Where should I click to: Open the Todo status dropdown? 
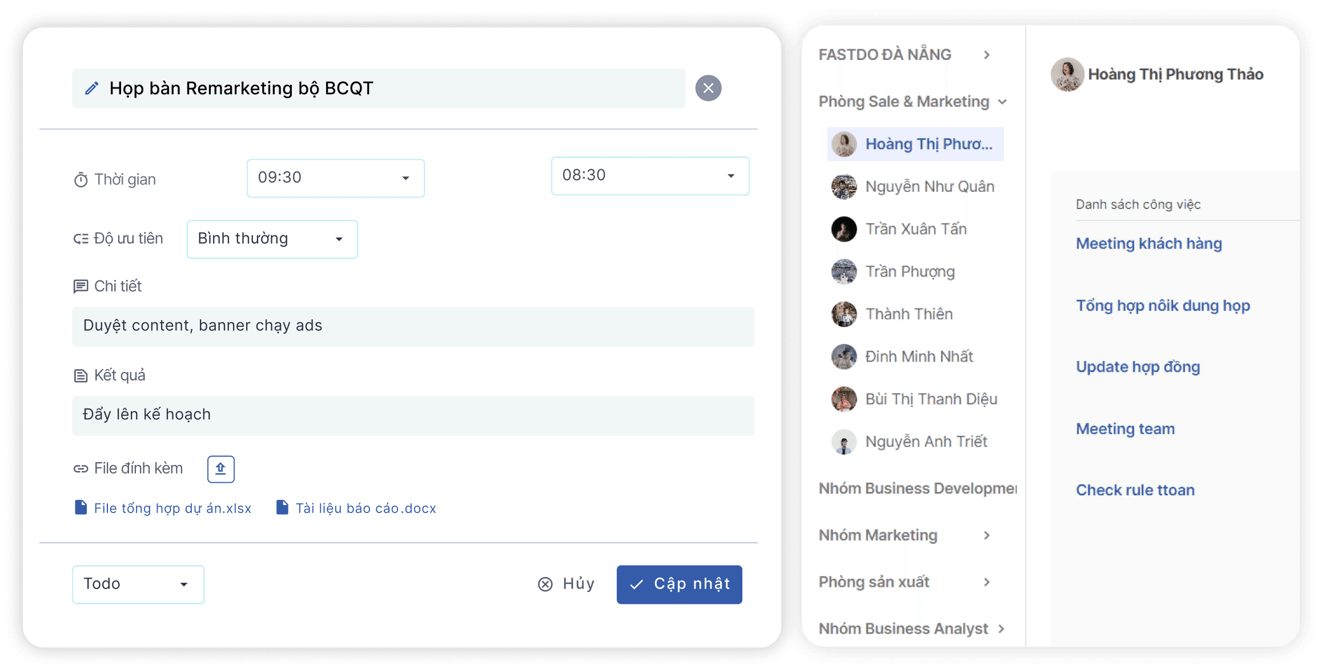[x=138, y=584]
